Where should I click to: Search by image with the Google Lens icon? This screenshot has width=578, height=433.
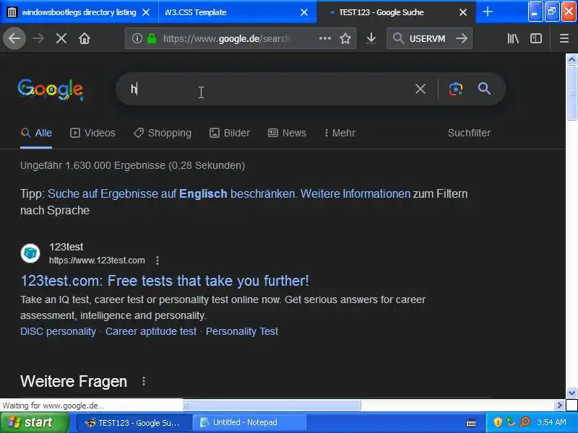[x=456, y=89]
